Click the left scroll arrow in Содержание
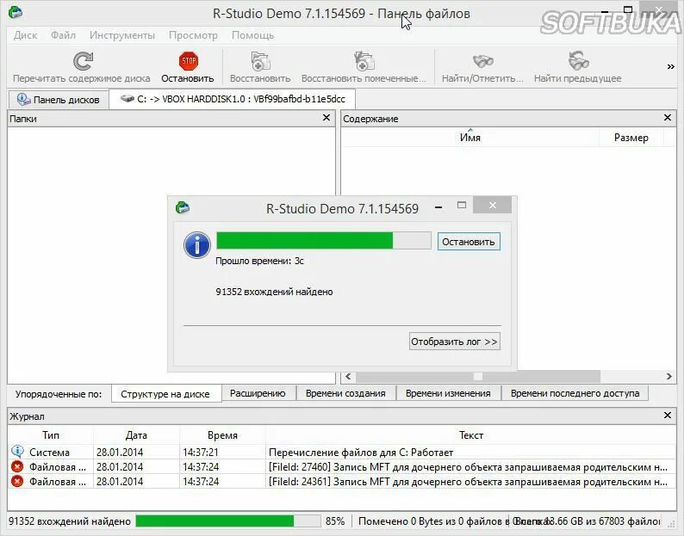 coord(348,376)
